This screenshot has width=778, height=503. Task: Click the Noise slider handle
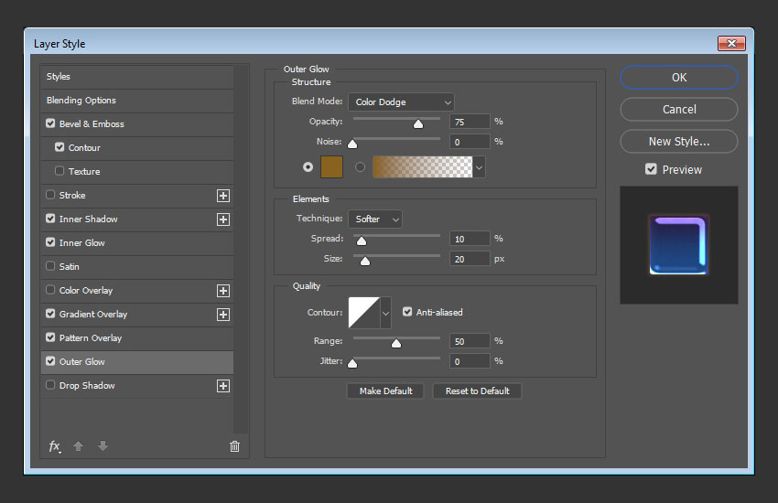352,144
